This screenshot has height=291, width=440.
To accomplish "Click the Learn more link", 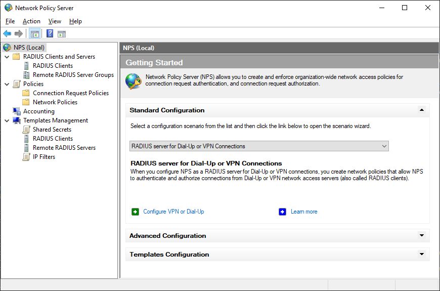I will point(304,212).
